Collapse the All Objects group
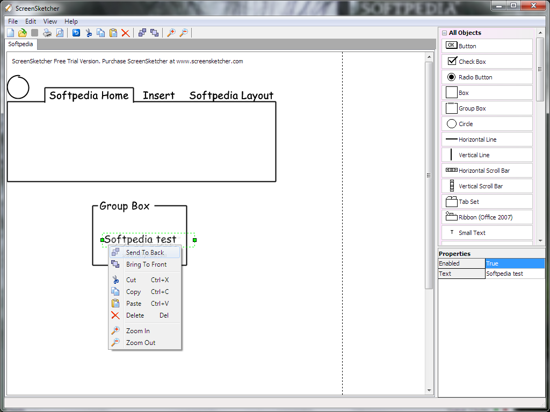550x412 pixels. [444, 33]
